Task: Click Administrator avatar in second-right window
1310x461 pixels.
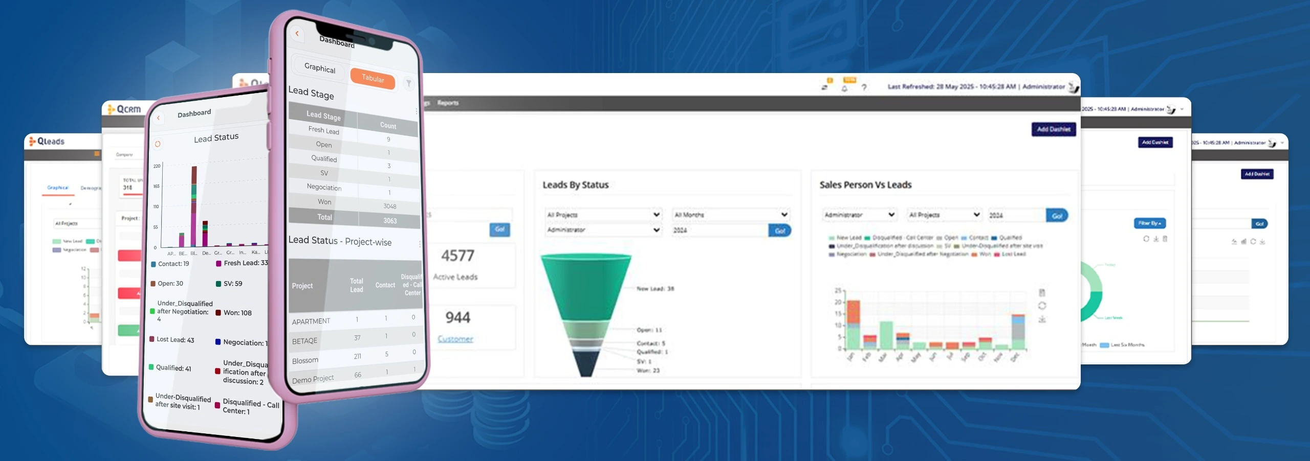Action: click(1171, 109)
